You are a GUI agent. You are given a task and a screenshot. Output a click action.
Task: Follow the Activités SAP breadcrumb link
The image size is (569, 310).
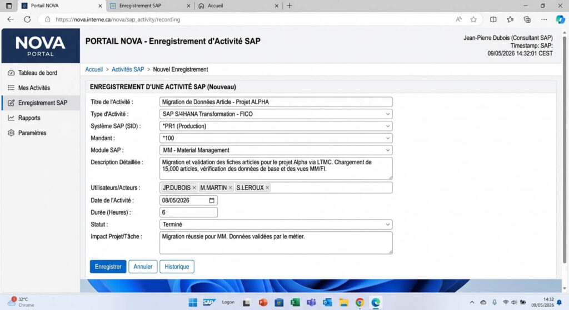[128, 69]
